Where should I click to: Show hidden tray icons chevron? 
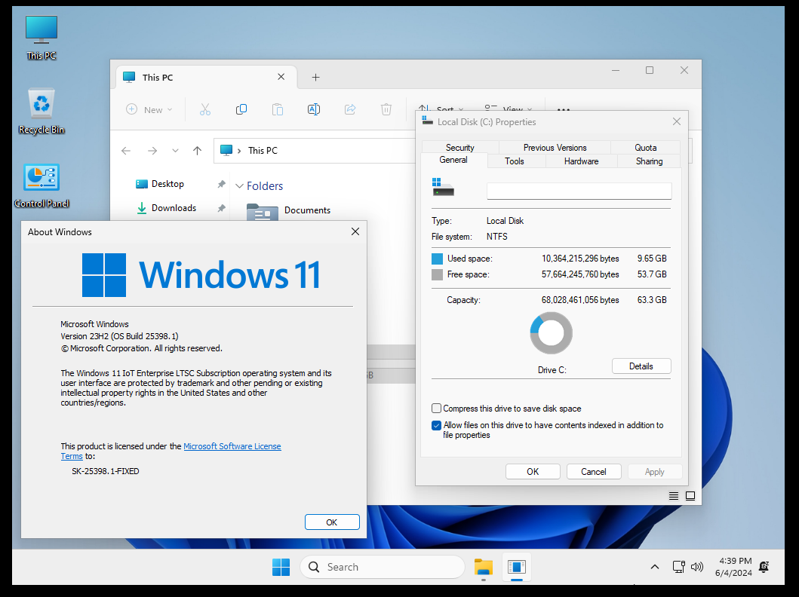click(655, 567)
